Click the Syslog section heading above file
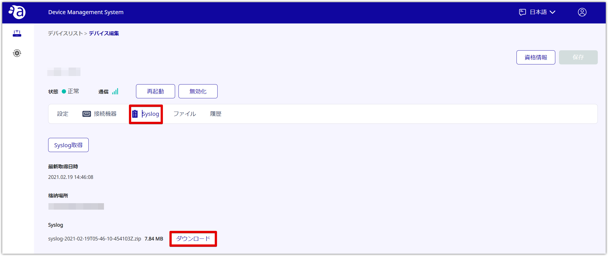Image resolution: width=608 pixels, height=256 pixels. coord(56,225)
